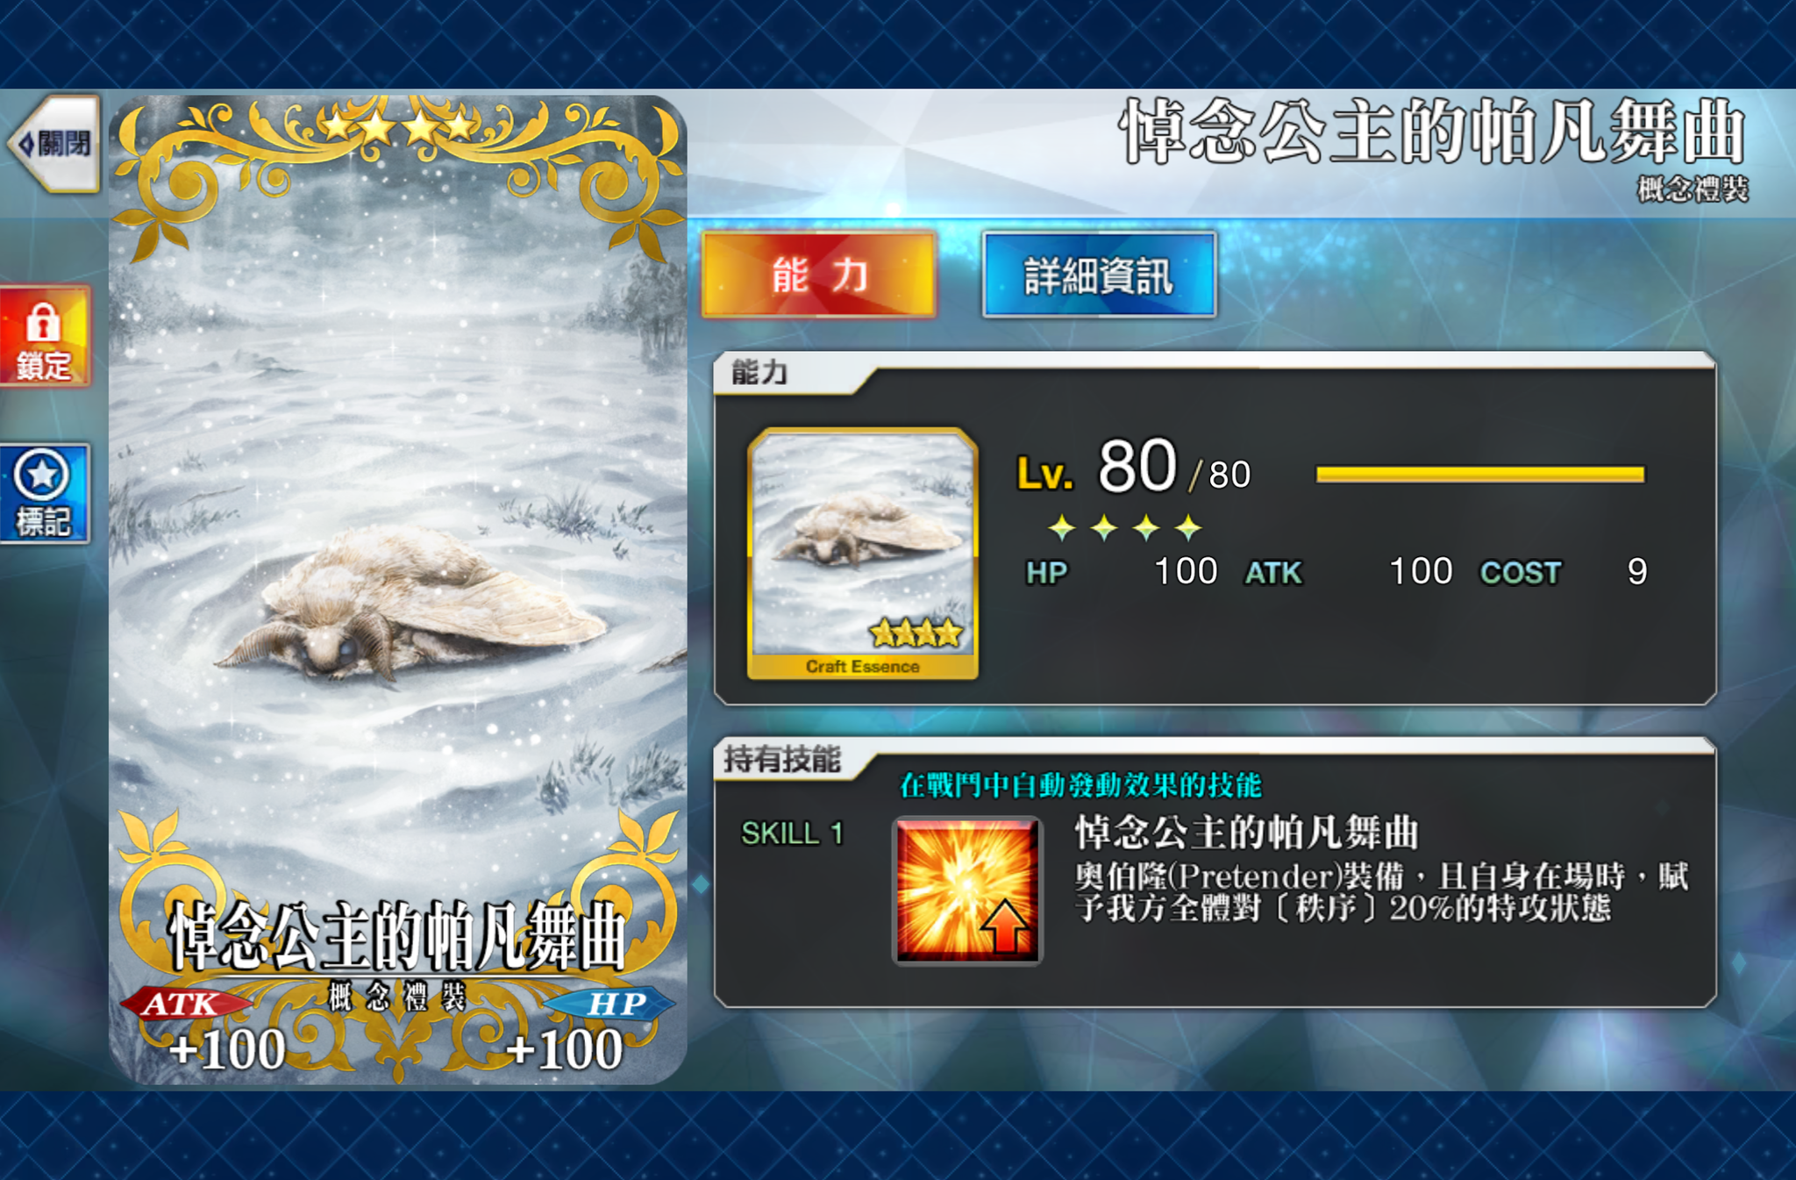
Task: Tap the COST value 9
Action: (x=1636, y=572)
